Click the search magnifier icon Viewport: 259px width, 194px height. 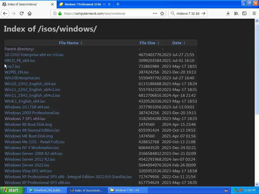click(172, 13)
